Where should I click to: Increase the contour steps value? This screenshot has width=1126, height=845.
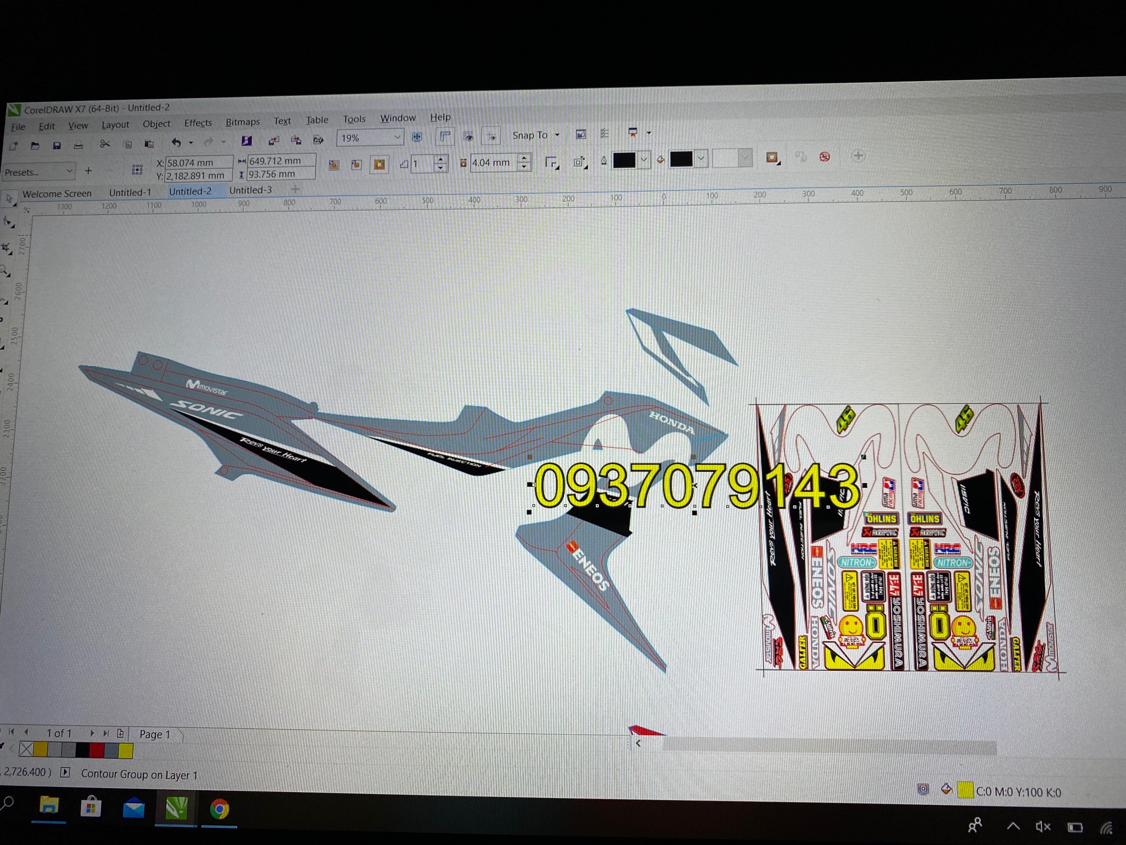click(x=441, y=159)
